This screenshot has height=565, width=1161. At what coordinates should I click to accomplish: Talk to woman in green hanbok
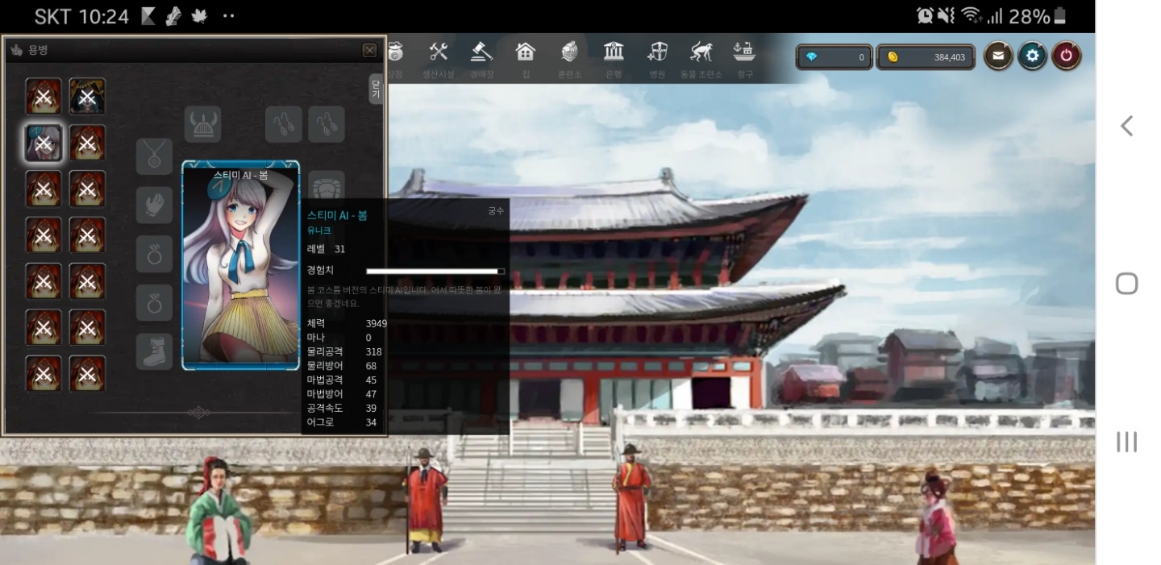pyautogui.click(x=218, y=511)
